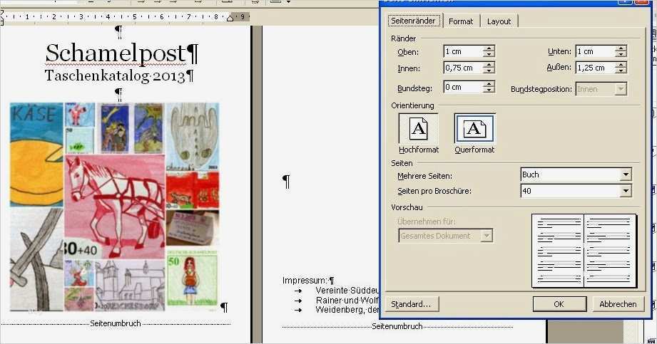Select the Hochformat orientation icon
The image size is (657, 344).
pyautogui.click(x=418, y=128)
